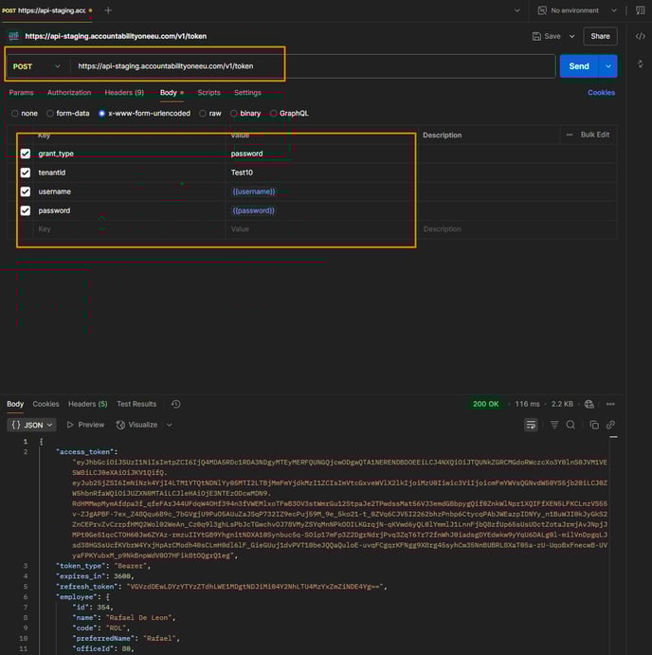The height and width of the screenshot is (655, 652).
Task: Click the blue Send button
Action: point(579,66)
